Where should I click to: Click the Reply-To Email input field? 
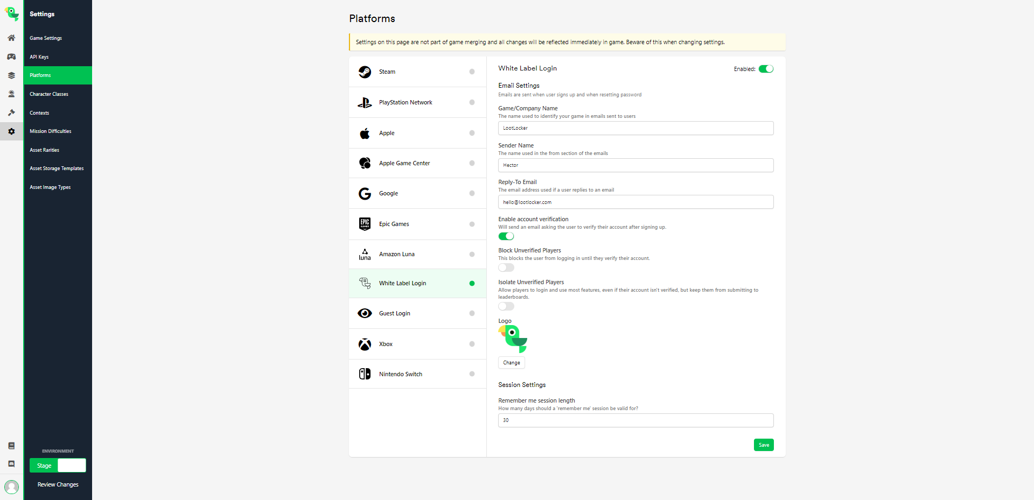tap(635, 202)
